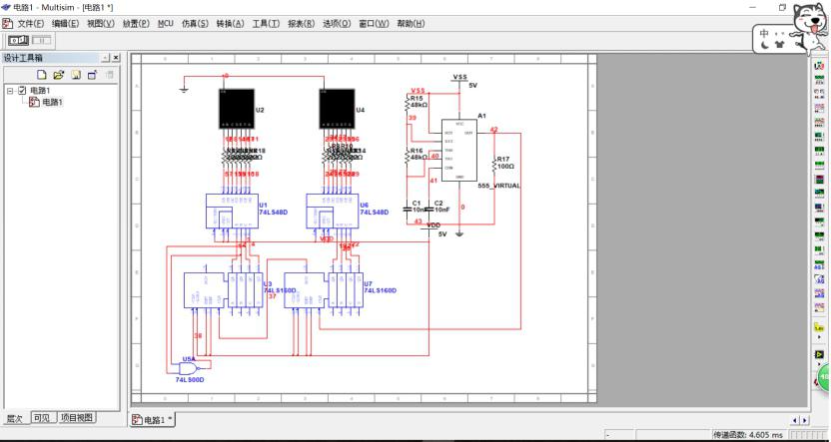
Task: Select the U7 74LS160D counter chip
Action: coord(324,290)
